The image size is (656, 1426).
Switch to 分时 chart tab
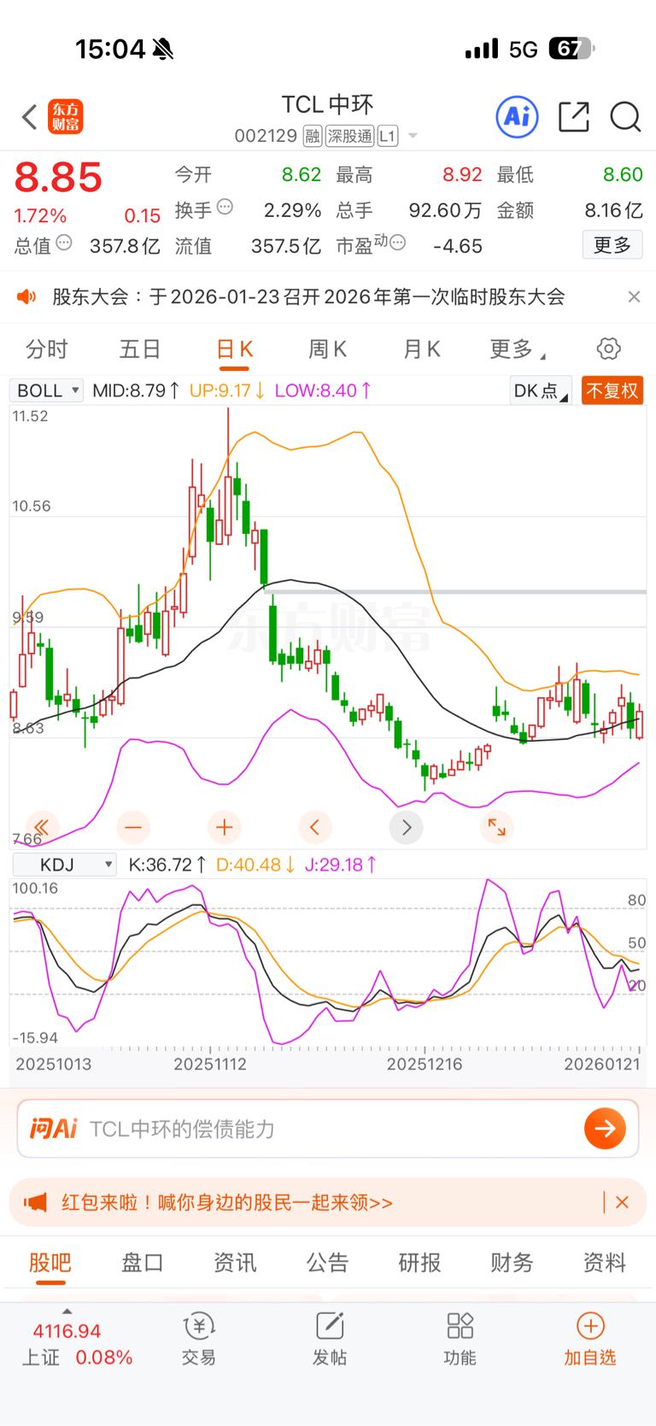click(46, 349)
